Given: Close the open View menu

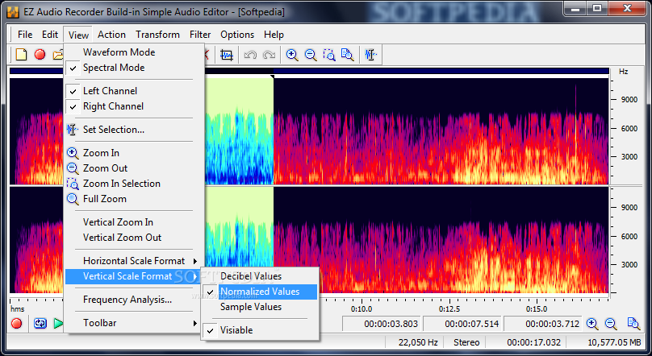Looking at the screenshot, I should click(78, 35).
